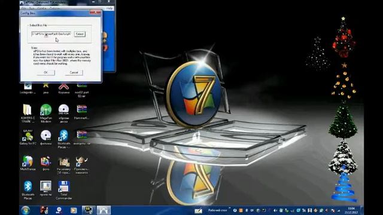Close the Config Bios dialog

click(x=95, y=12)
